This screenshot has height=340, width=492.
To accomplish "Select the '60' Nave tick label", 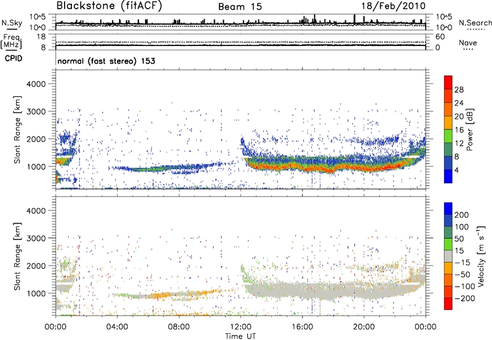I will point(440,37).
